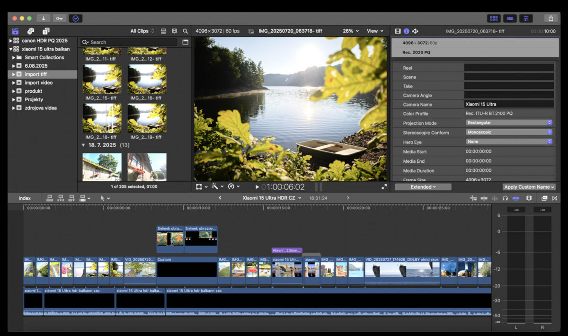Image resolution: width=568 pixels, height=336 pixels.
Task: Click the Camera Name field Xiaomi 15 Ultra
Action: 509,104
